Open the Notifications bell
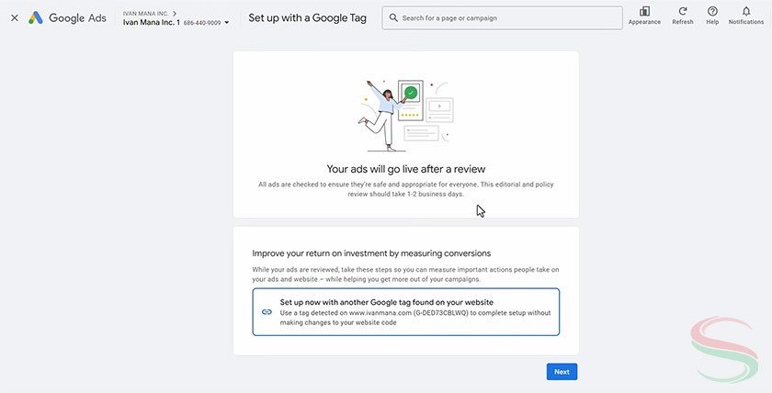The height and width of the screenshot is (393, 772). click(746, 12)
